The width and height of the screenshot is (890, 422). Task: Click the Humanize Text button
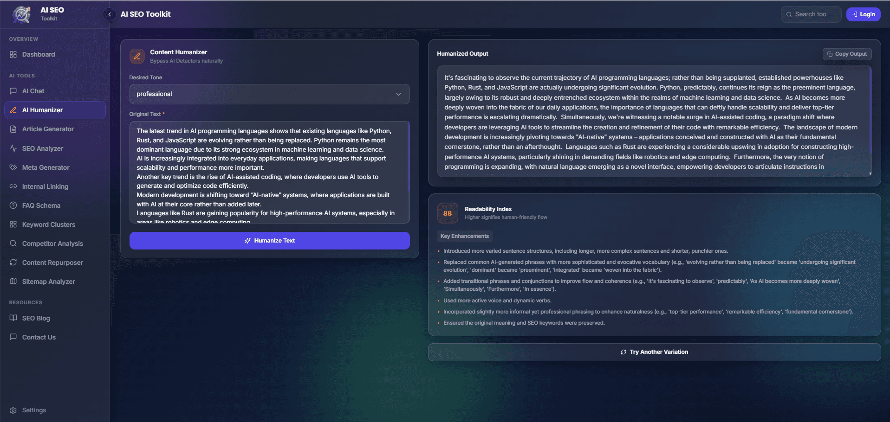coord(269,241)
